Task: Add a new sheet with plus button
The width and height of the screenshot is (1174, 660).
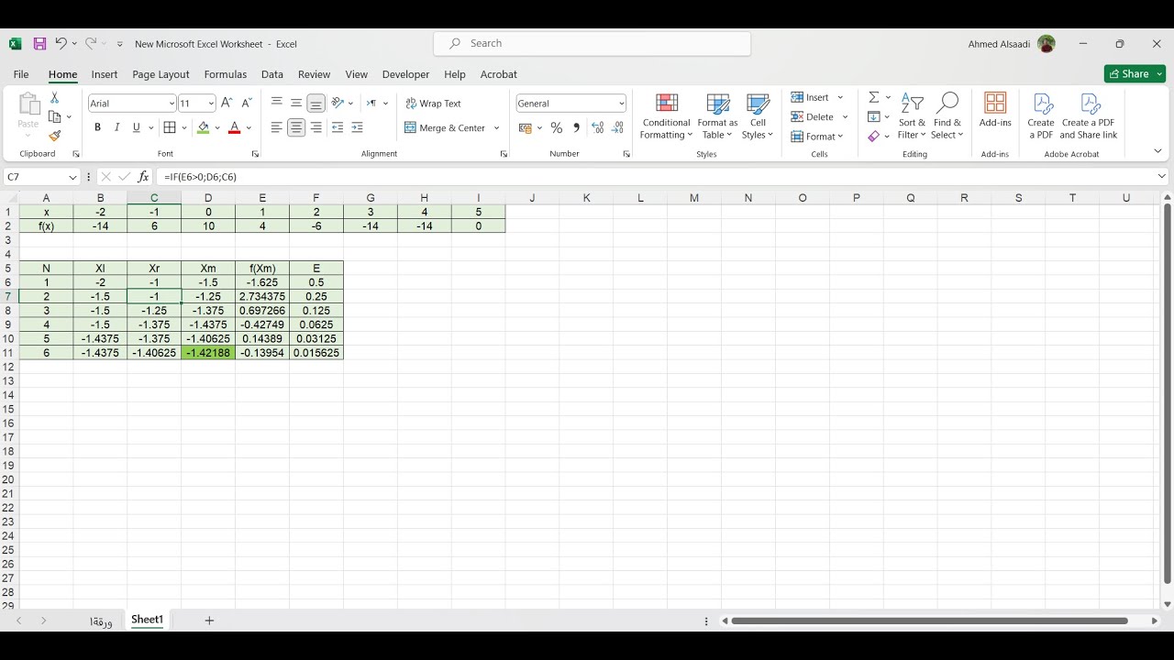Action: click(x=209, y=621)
